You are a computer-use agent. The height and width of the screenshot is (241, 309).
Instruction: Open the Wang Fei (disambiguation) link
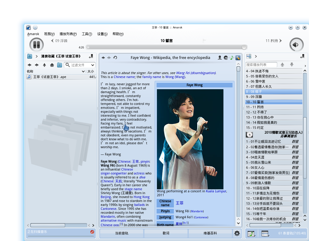point(196,73)
